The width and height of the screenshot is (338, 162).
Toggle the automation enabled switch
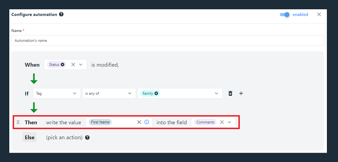click(284, 14)
